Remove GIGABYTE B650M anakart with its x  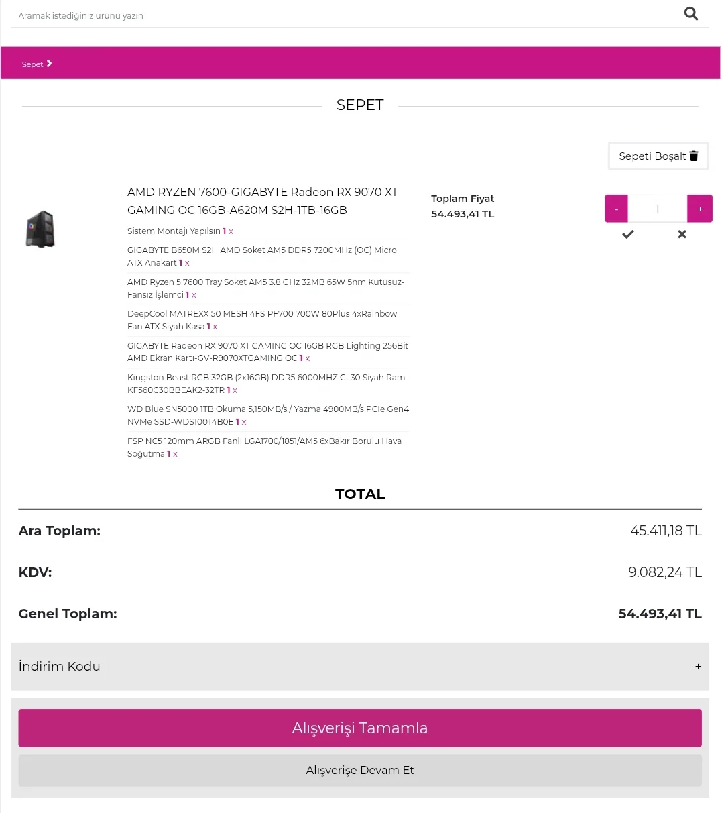coord(187,263)
